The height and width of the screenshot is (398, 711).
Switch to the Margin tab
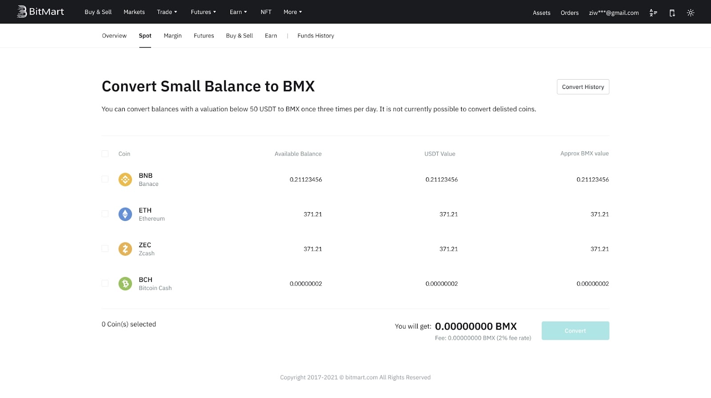pos(172,36)
